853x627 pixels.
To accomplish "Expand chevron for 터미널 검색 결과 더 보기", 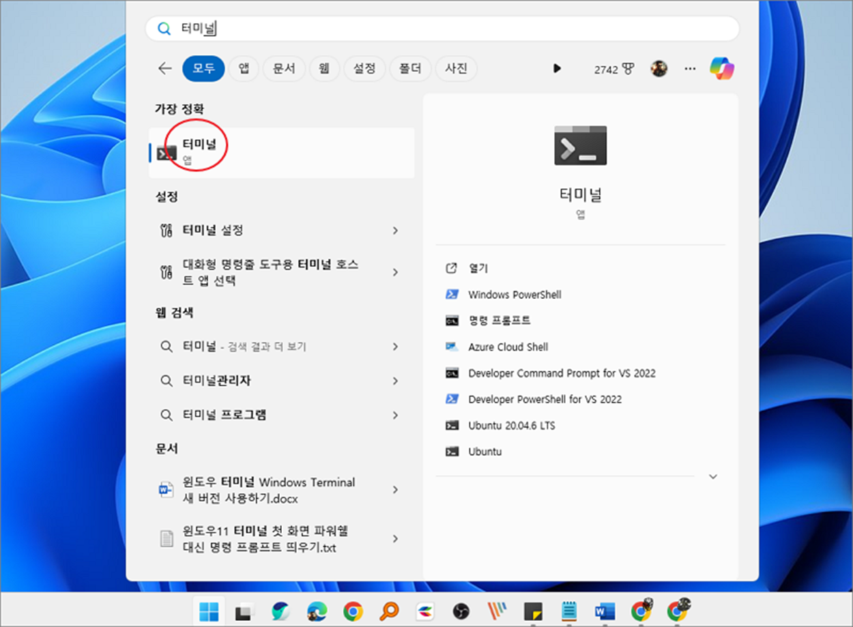I will point(395,347).
